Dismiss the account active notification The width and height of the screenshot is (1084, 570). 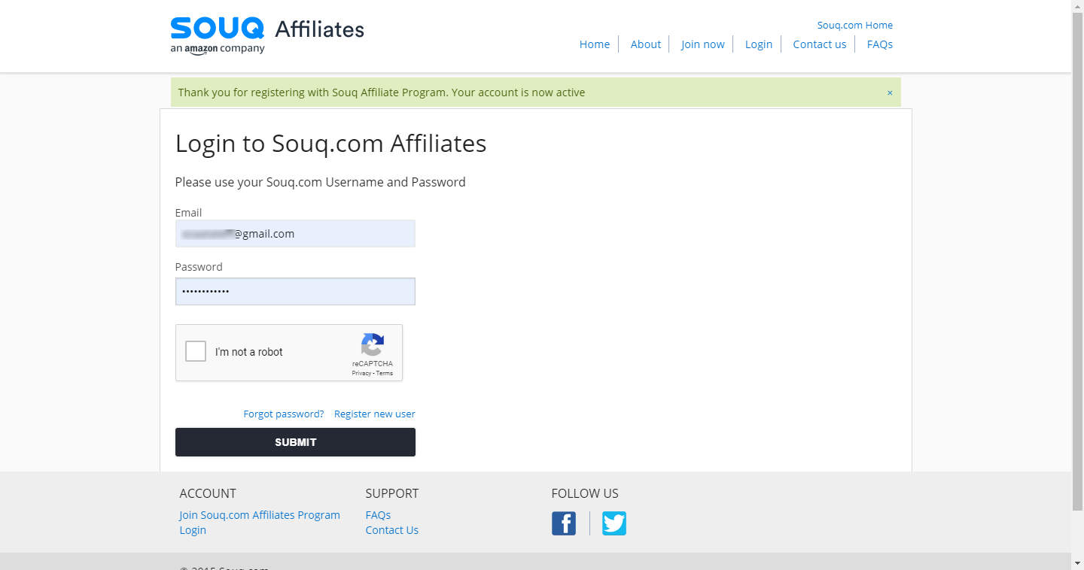pyautogui.click(x=890, y=92)
